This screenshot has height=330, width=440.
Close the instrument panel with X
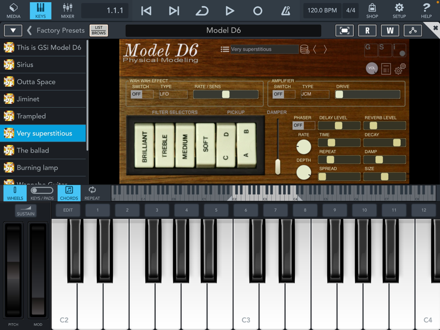point(435,28)
